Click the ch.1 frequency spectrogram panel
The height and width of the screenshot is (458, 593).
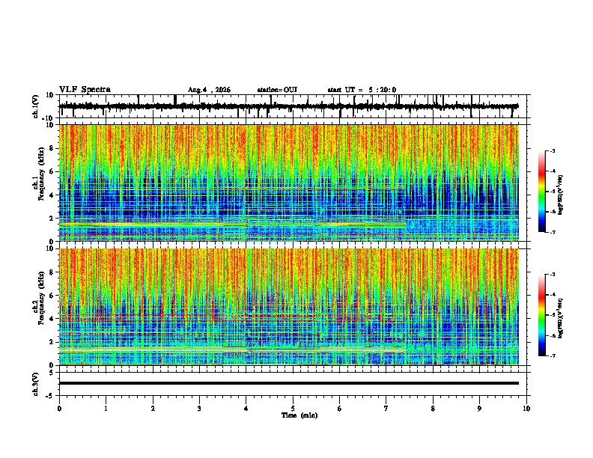(294, 183)
